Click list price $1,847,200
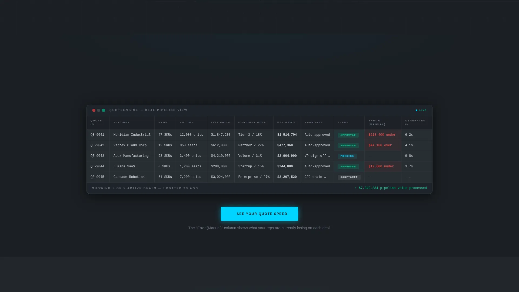The height and width of the screenshot is (292, 519). (x=221, y=135)
